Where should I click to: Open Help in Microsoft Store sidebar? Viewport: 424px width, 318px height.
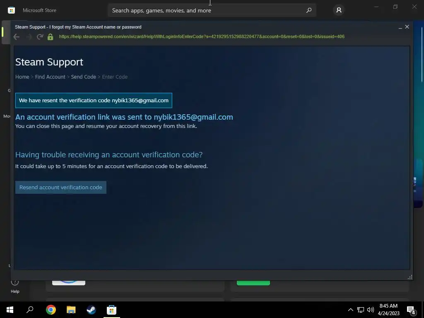click(x=15, y=287)
